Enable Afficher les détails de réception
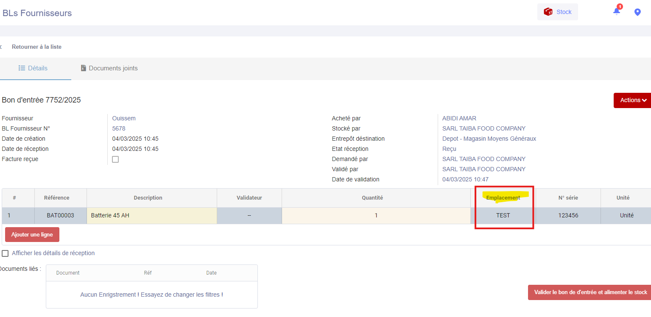The image size is (651, 317). (x=5, y=253)
